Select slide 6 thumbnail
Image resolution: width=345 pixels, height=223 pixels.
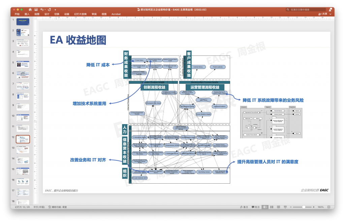(x=23, y=75)
